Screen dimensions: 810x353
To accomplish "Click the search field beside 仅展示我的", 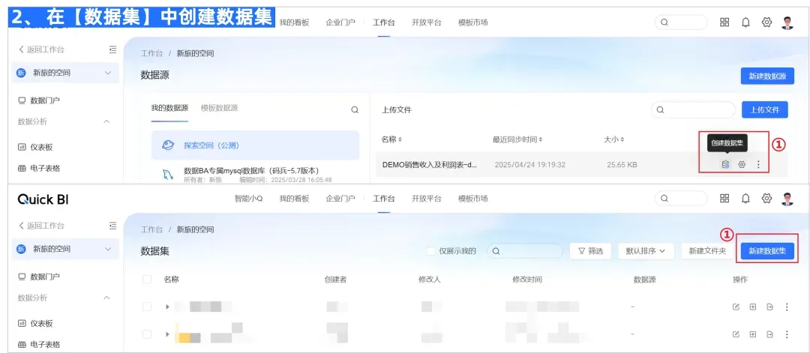I will point(525,251).
